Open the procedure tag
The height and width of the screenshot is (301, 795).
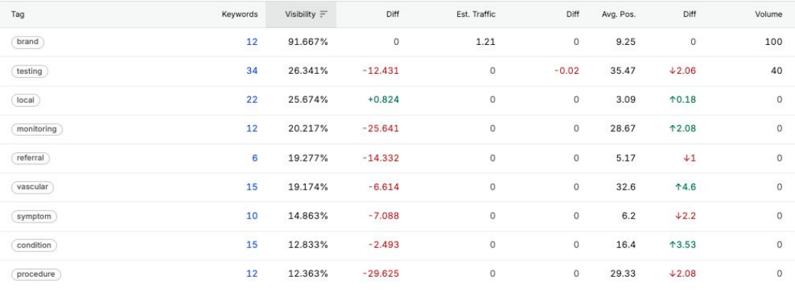(x=36, y=274)
